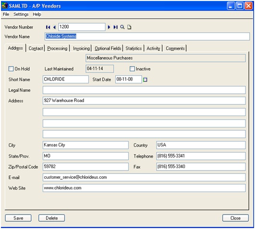Open the Optional Fields tab
The height and width of the screenshot is (229, 255).
[x=108, y=48]
